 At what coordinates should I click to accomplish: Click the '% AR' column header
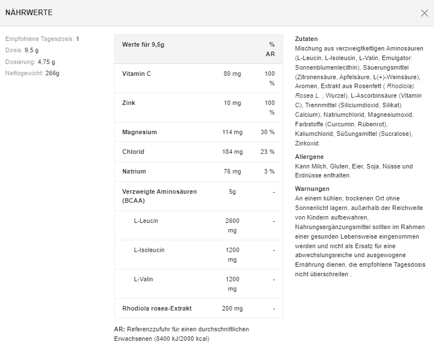click(271, 49)
